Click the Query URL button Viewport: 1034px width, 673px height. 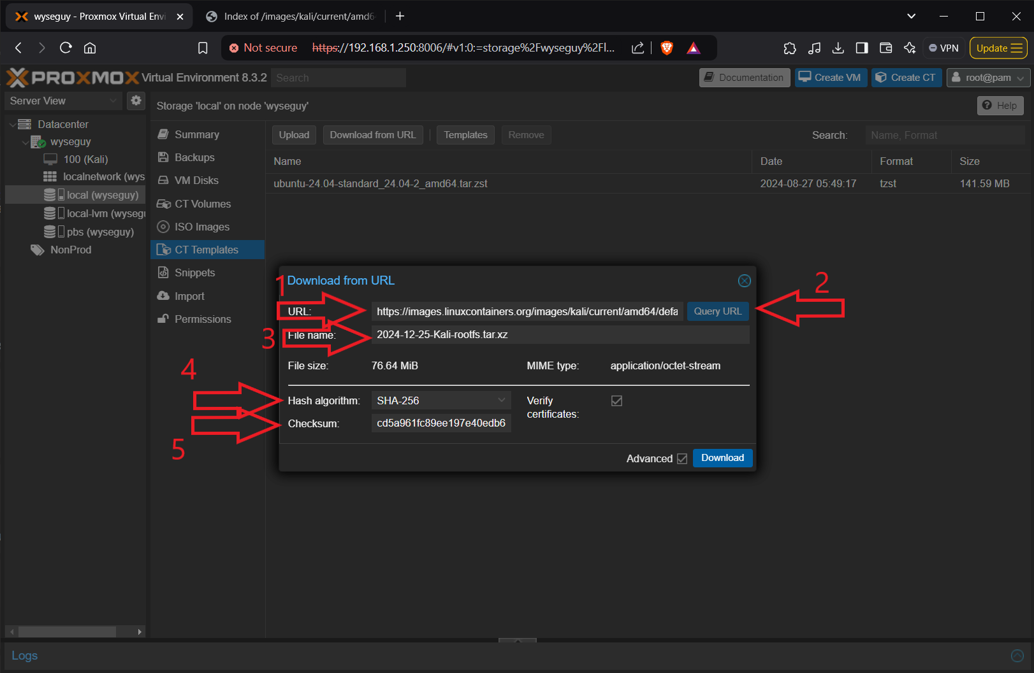pyautogui.click(x=718, y=311)
